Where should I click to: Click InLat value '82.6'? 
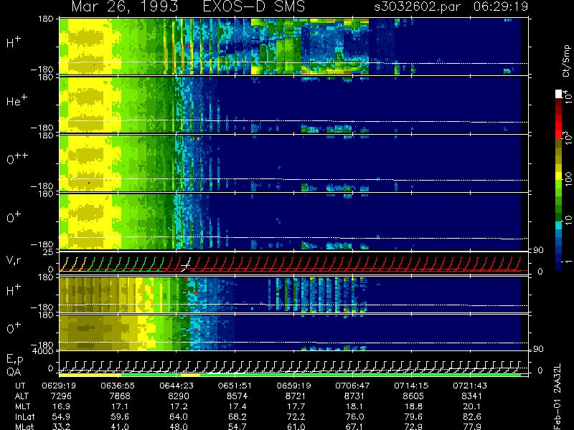[x=472, y=416]
